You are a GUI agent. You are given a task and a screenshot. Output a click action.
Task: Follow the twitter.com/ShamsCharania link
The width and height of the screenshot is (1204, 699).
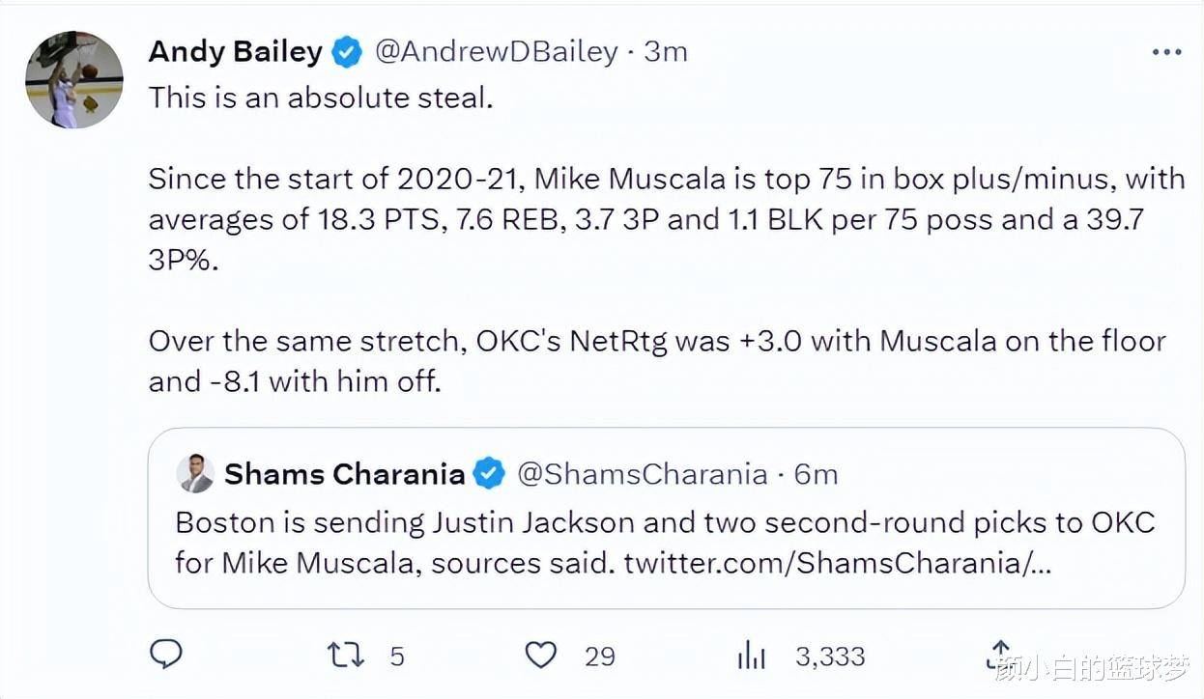(x=838, y=562)
